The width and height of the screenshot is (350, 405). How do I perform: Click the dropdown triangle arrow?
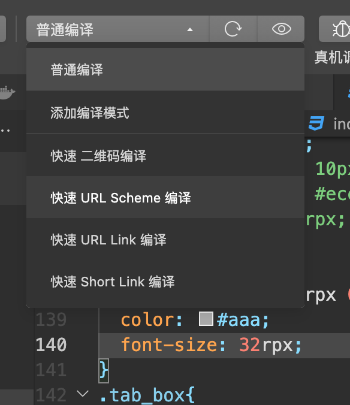coord(190,30)
